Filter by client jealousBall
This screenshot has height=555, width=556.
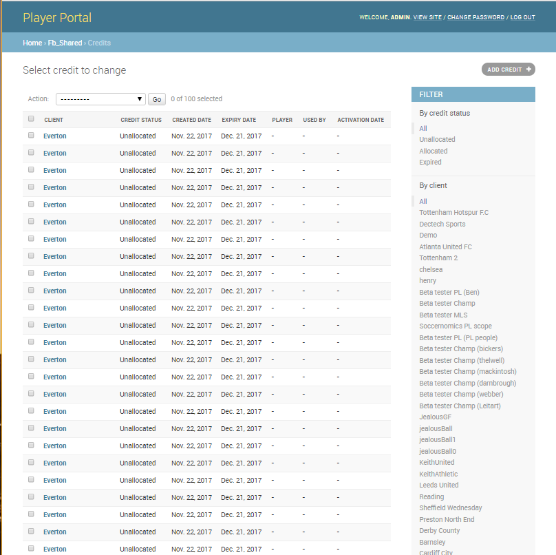(436, 429)
